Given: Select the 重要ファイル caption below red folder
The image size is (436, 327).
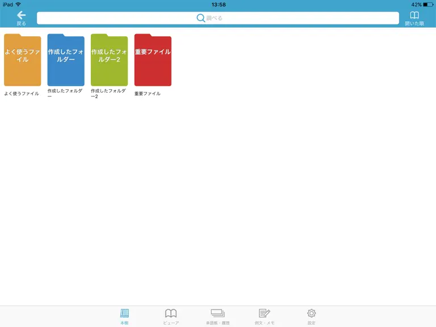Looking at the screenshot, I should (x=148, y=94).
